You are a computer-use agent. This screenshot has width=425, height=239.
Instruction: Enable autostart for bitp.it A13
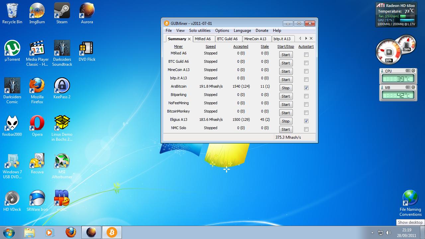point(306,79)
